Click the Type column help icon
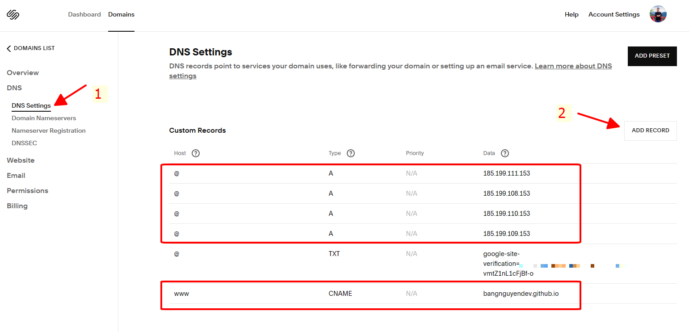The width and height of the screenshot is (689, 332). click(x=351, y=153)
